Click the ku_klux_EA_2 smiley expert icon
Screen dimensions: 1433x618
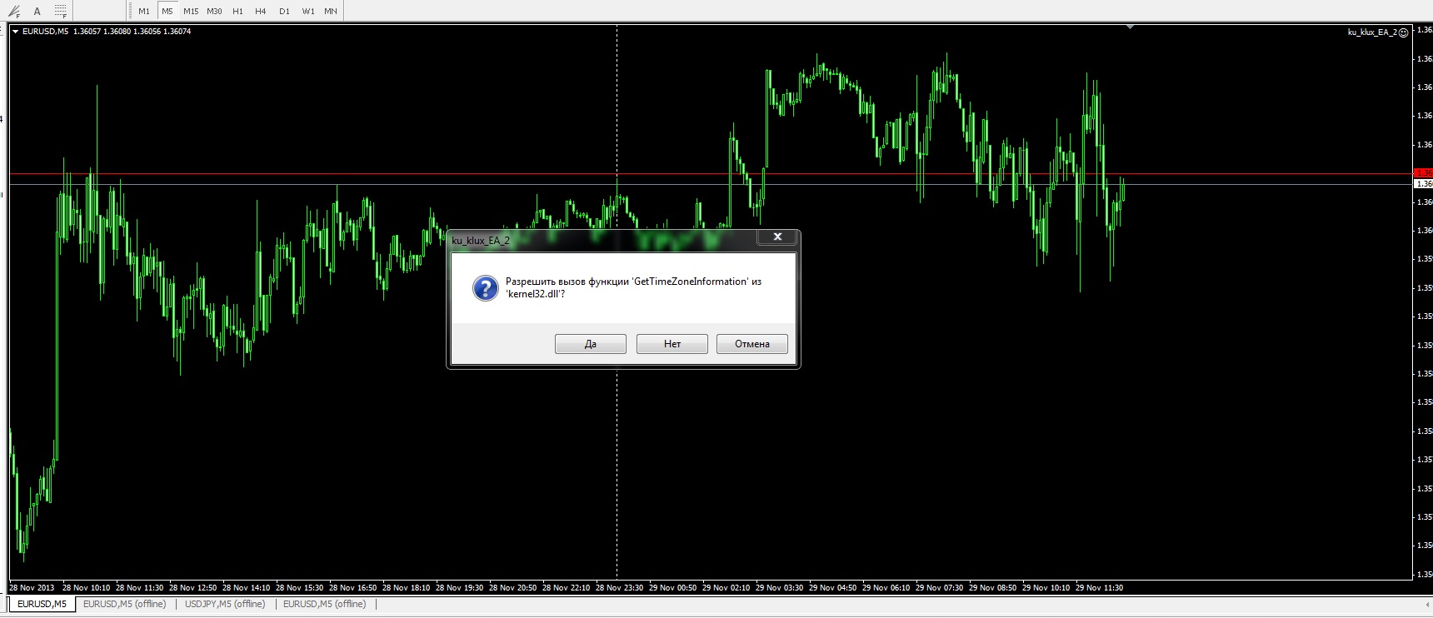pos(1403,32)
